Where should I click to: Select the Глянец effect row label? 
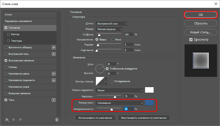(13, 67)
